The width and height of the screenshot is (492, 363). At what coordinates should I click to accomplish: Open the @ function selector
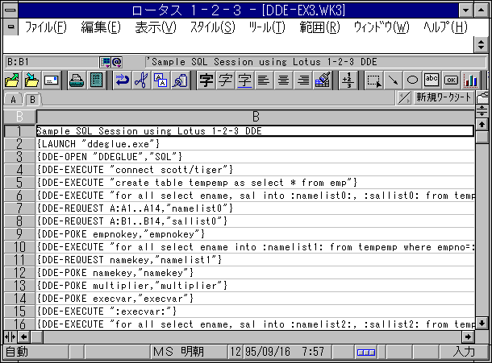click(x=116, y=62)
